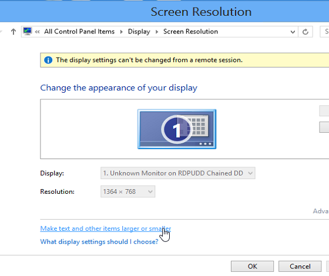Screen dimensions: 329x276
Task: Confirm with the OK button
Action: (252, 267)
